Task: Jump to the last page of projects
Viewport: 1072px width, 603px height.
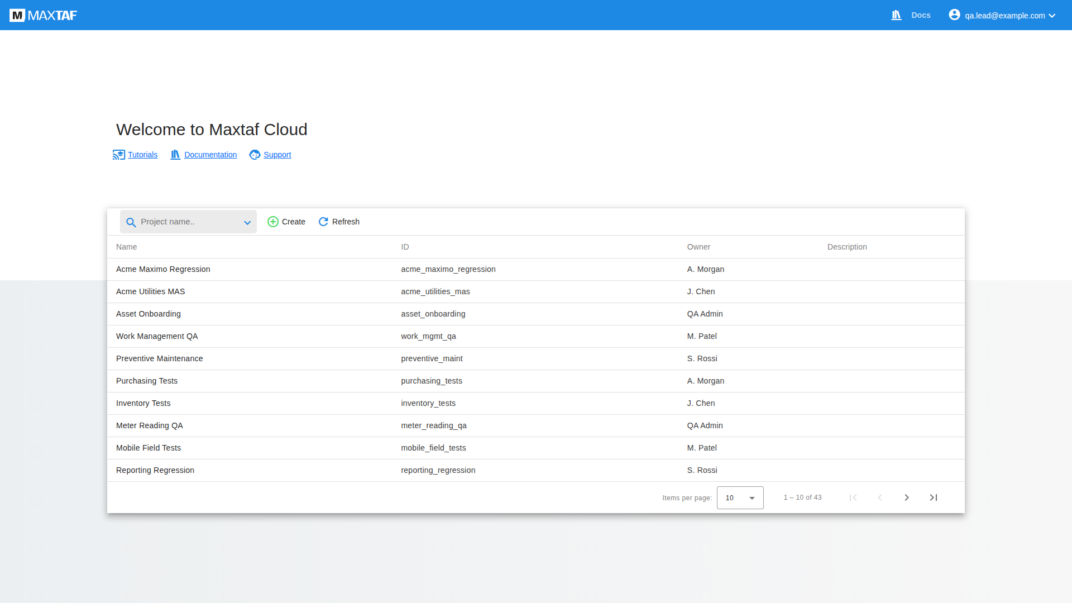Action: (x=934, y=497)
